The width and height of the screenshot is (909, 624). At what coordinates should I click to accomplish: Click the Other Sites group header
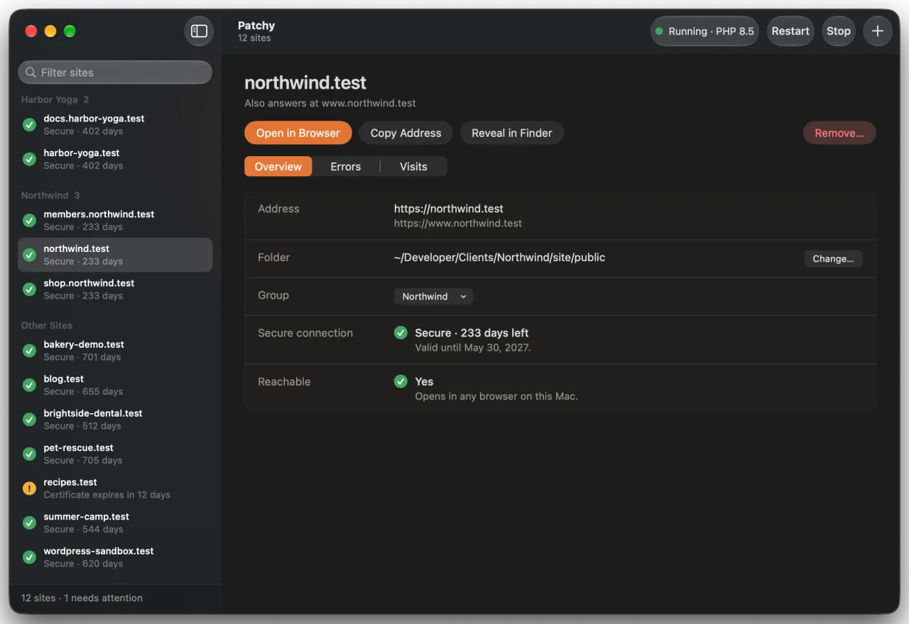tap(47, 325)
